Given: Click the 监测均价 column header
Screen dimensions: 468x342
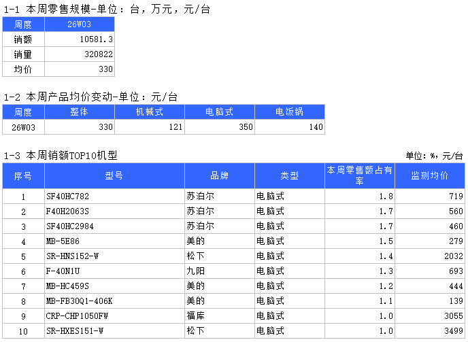Looking at the screenshot, I should 430,176.
